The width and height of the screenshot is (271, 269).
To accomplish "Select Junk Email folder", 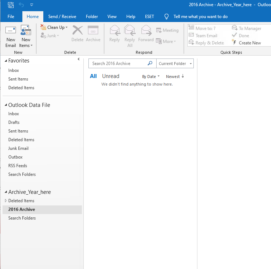I will [x=18, y=148].
